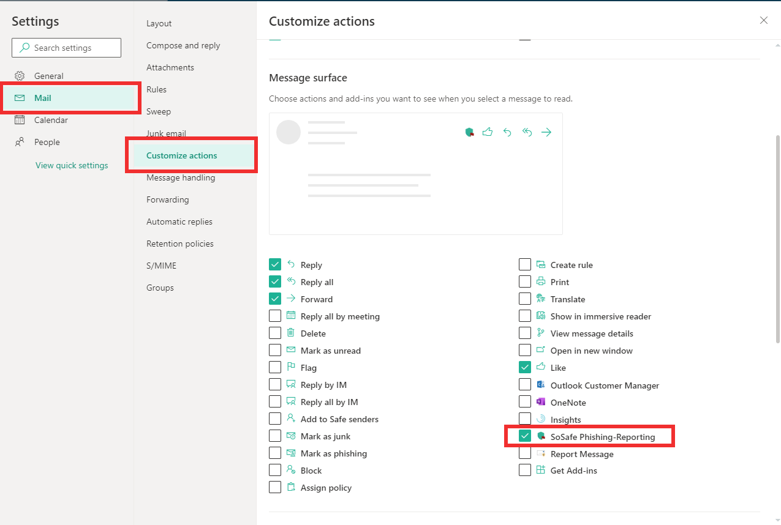Select the Calendar icon in the sidebar
Image resolution: width=781 pixels, height=525 pixels.
(x=20, y=120)
